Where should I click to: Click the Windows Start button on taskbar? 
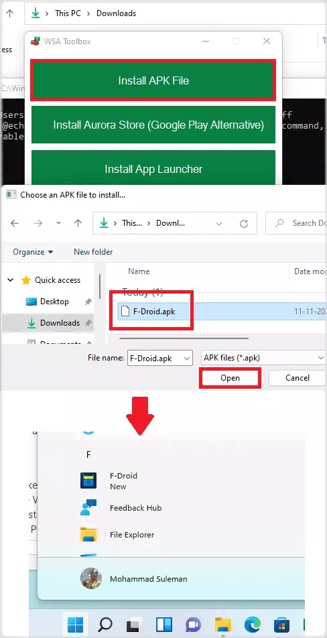click(75, 624)
